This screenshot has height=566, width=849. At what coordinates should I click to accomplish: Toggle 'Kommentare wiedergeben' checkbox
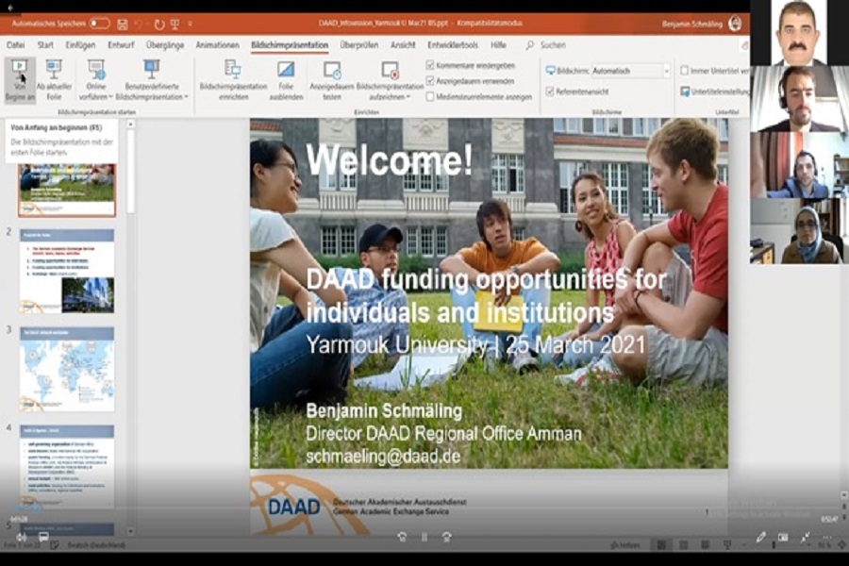tap(430, 65)
